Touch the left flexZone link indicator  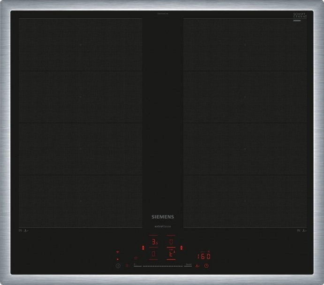[x=143, y=248]
